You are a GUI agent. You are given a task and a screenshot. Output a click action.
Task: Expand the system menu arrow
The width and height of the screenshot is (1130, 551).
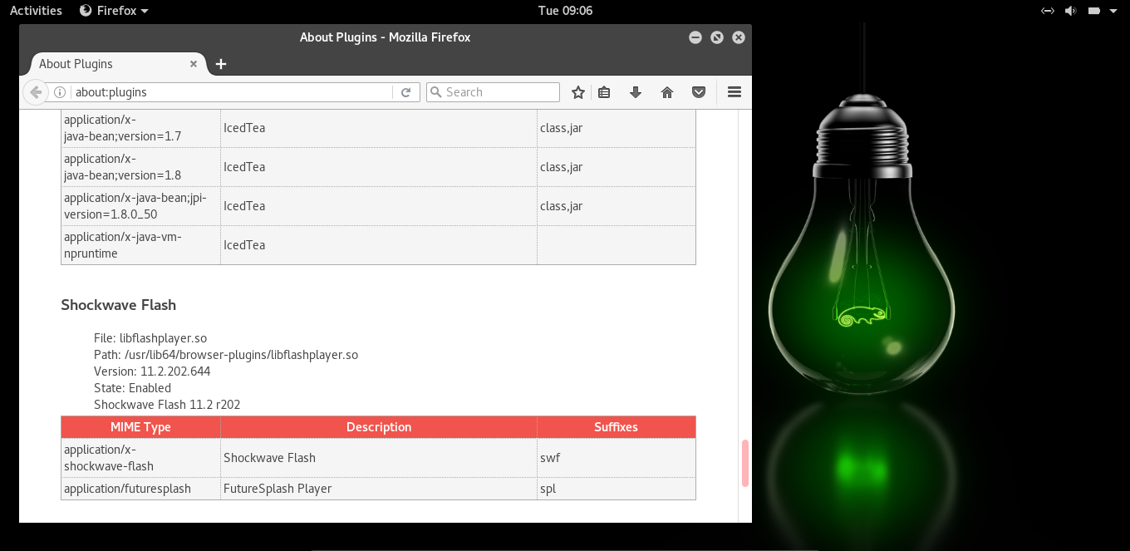click(x=1113, y=11)
